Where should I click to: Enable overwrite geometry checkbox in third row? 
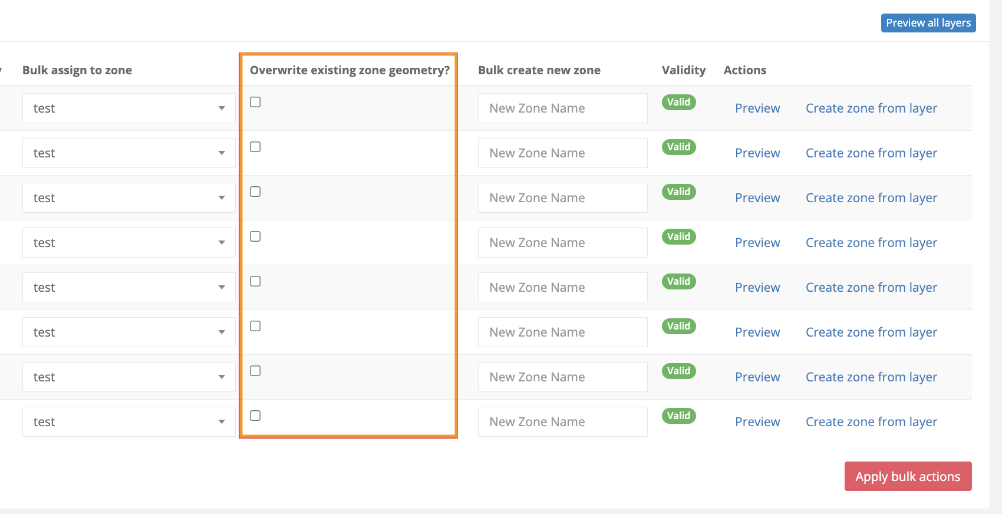click(255, 192)
